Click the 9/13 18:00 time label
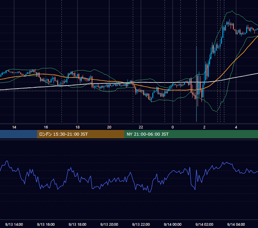 (x=77, y=224)
